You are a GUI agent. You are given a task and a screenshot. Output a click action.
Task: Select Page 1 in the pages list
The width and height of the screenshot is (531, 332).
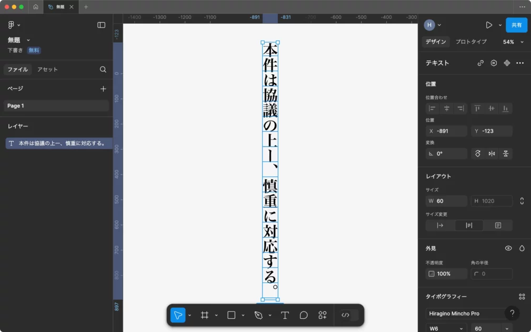(56, 106)
